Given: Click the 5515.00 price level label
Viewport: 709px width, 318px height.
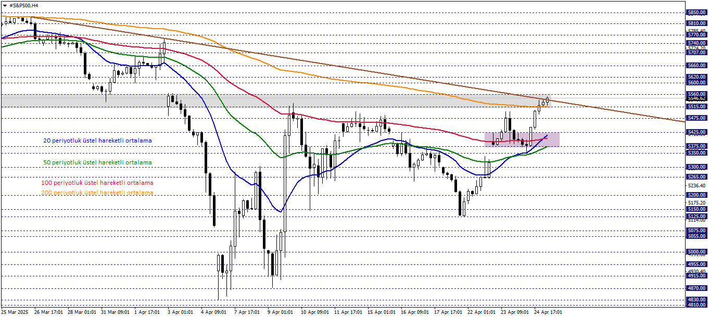Looking at the screenshot, I should 697,107.
